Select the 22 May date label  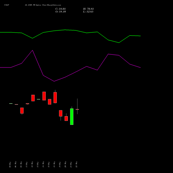tap(76, 164)
